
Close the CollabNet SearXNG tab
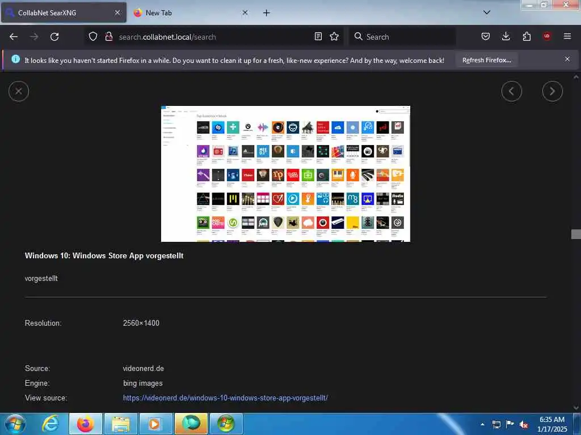tap(117, 12)
